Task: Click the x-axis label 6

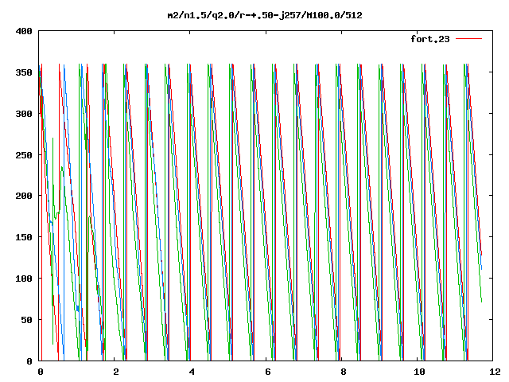Action: pos(267,372)
